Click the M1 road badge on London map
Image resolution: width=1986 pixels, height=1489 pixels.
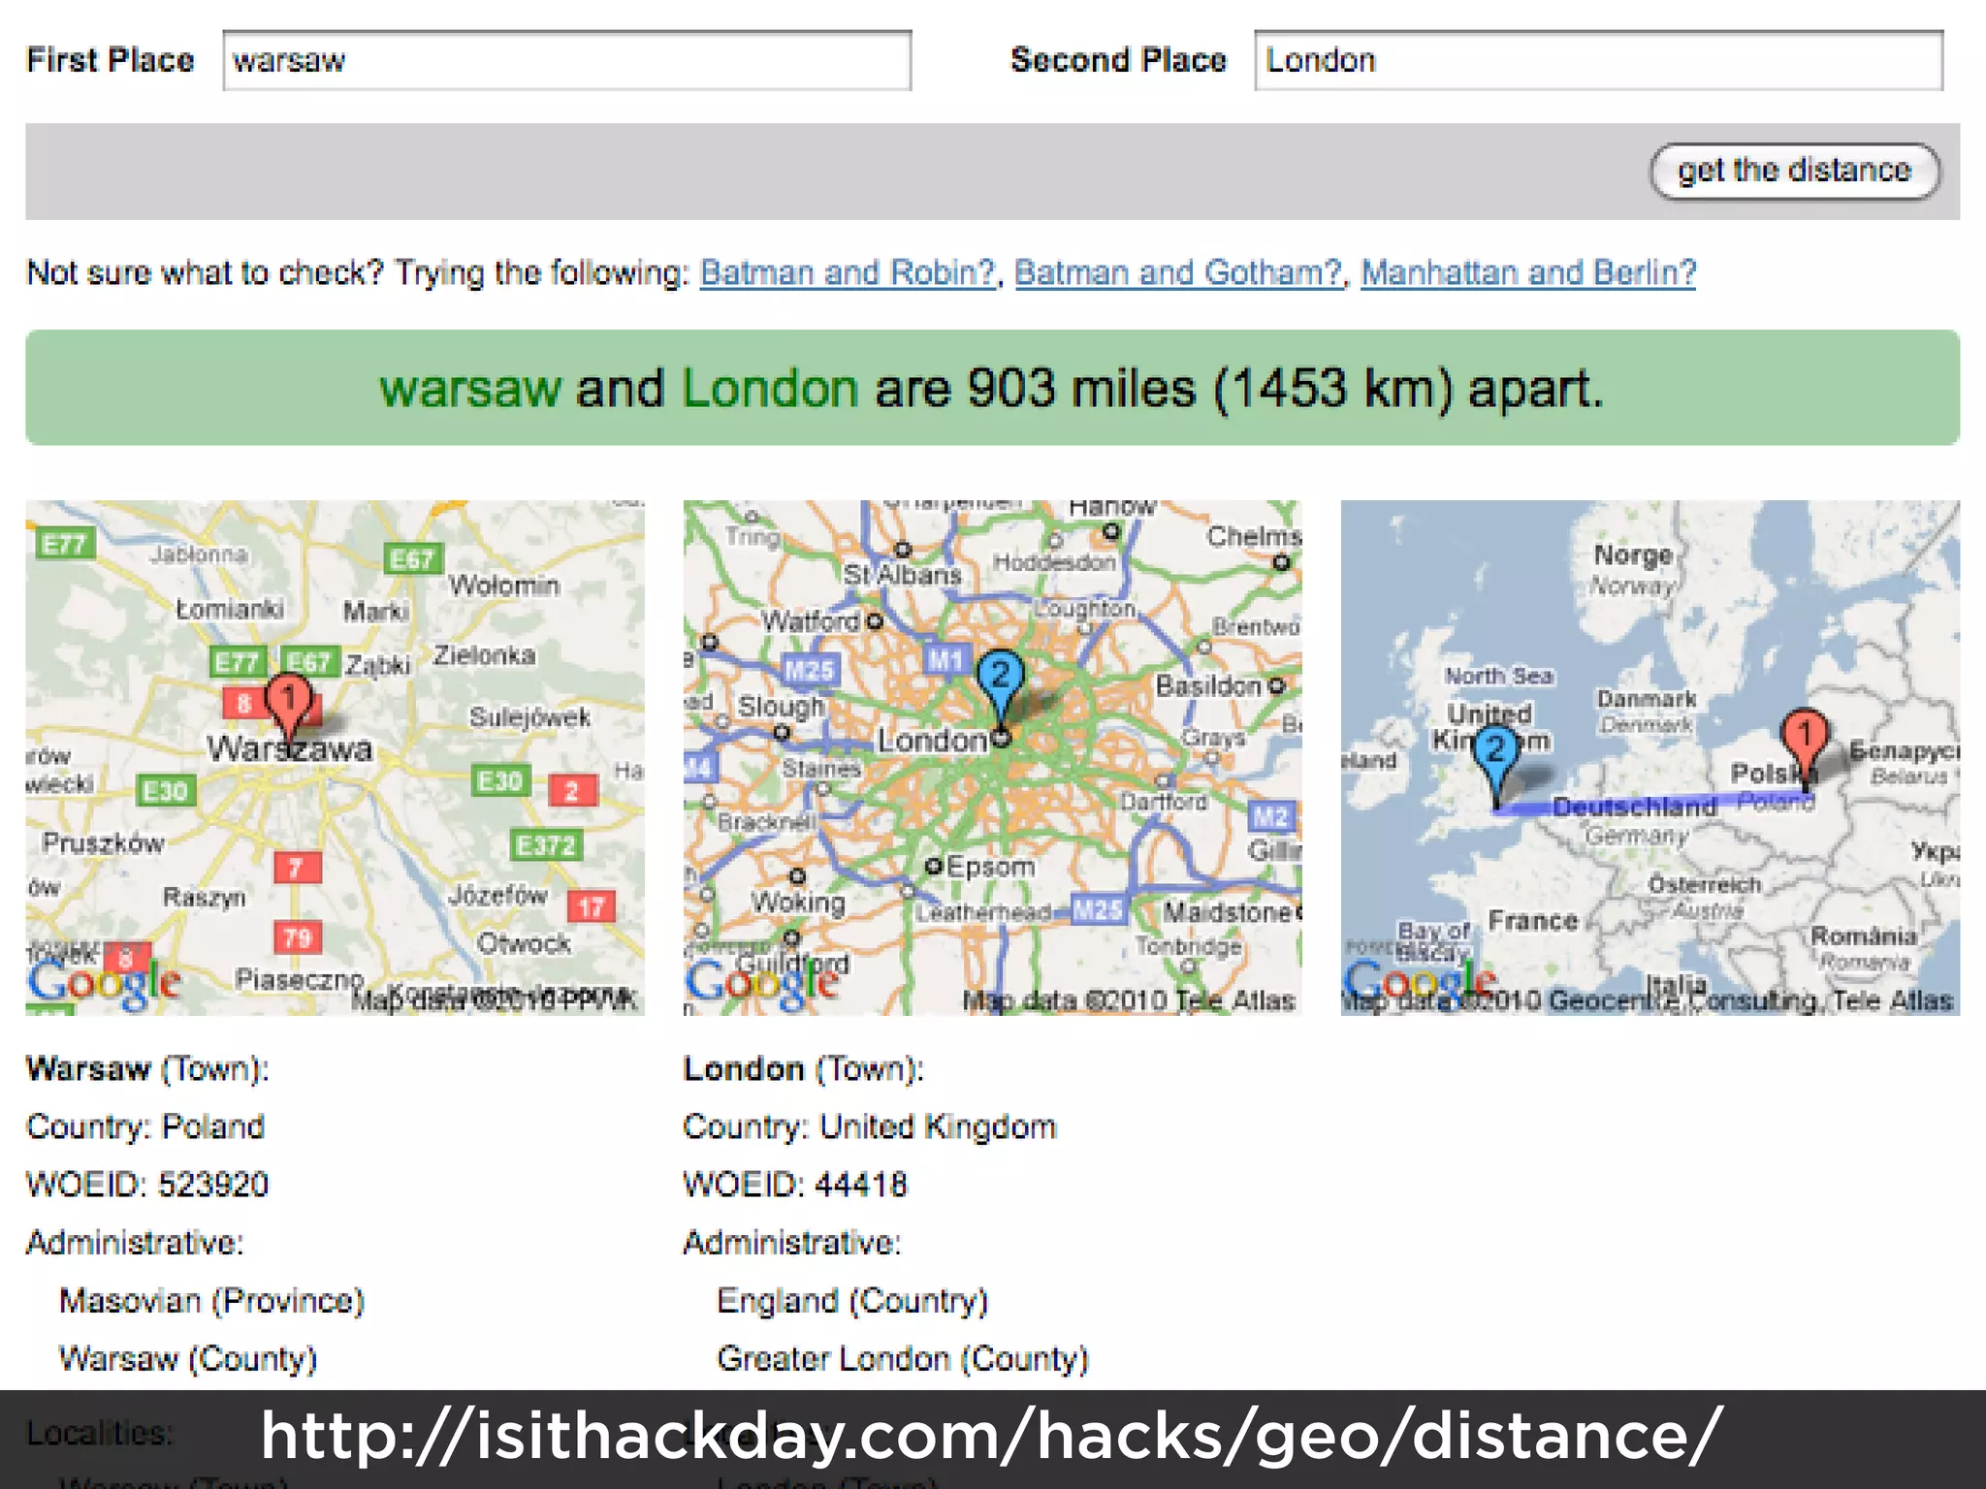pyautogui.click(x=945, y=660)
